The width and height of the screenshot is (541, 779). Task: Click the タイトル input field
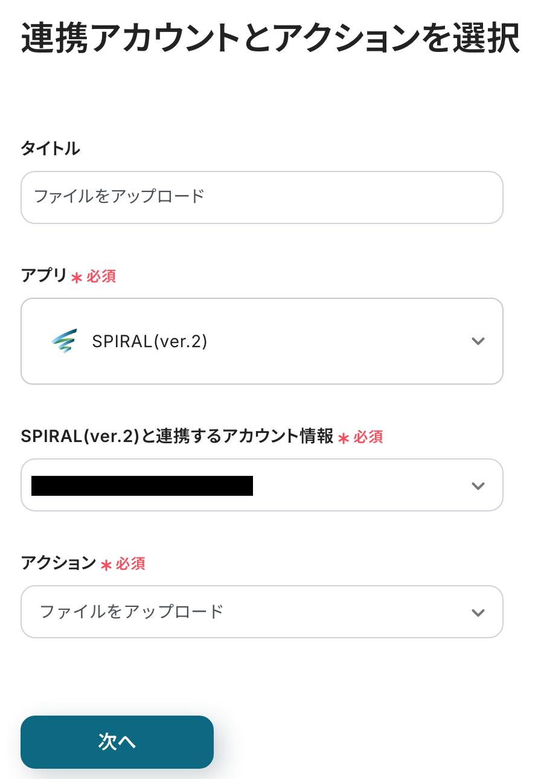click(261, 197)
